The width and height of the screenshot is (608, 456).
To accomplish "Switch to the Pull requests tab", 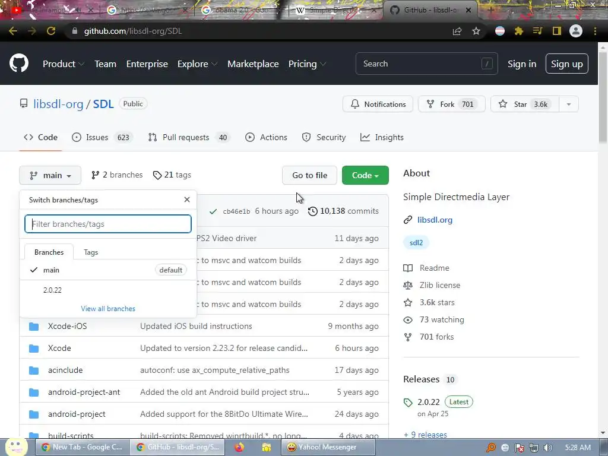I will [189, 137].
